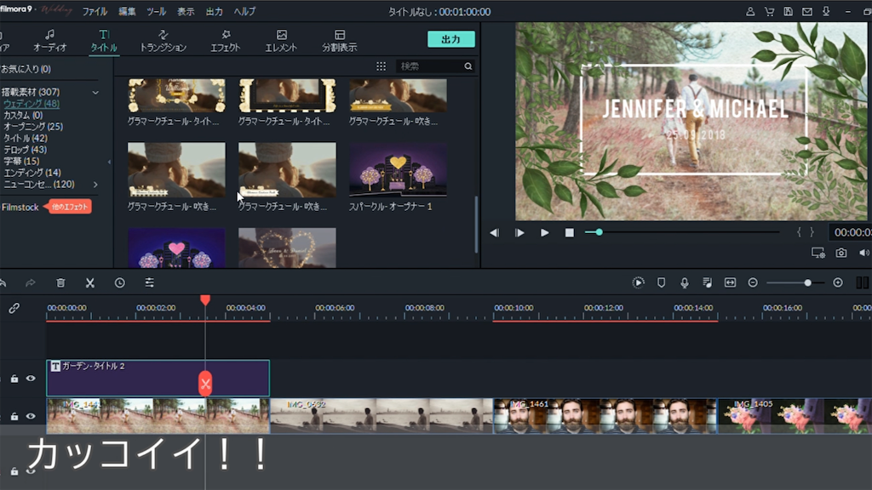Click the timeline zoom slider handle
This screenshot has height=490, width=872.
pyautogui.click(x=807, y=282)
